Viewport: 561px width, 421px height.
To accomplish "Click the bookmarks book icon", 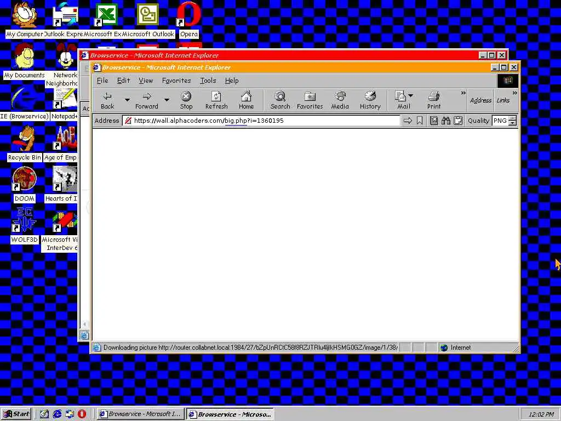I will 434,121.
